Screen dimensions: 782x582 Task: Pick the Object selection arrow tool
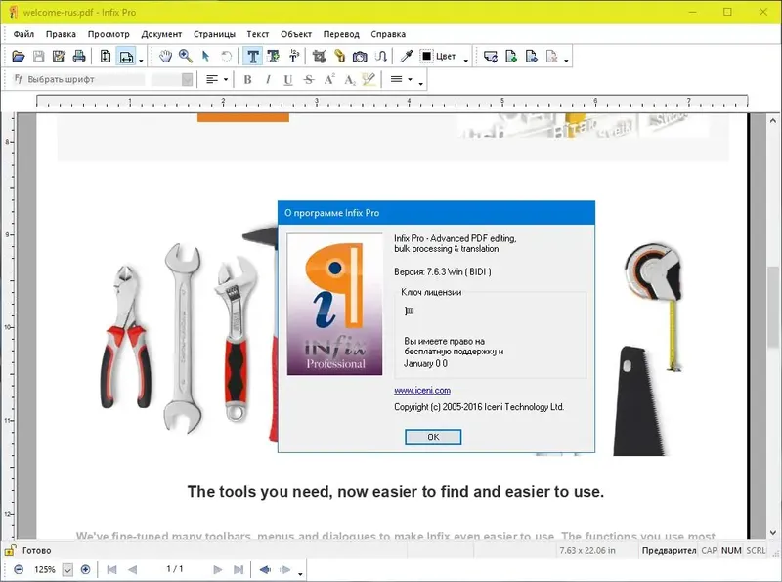pos(205,56)
